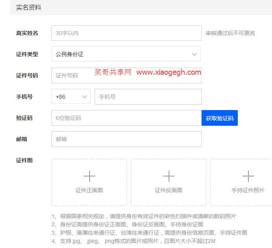Viewport: 272px width, 248px height.
Task: Click the 审核通过后不可更改 hint text
Action: (230, 33)
